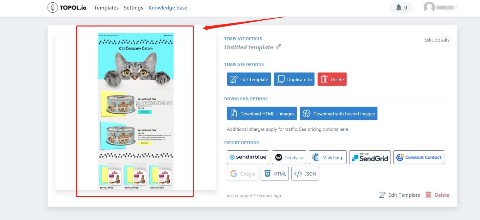Export to Sendinblue
Viewport: 480px width, 220px height.
(x=248, y=157)
